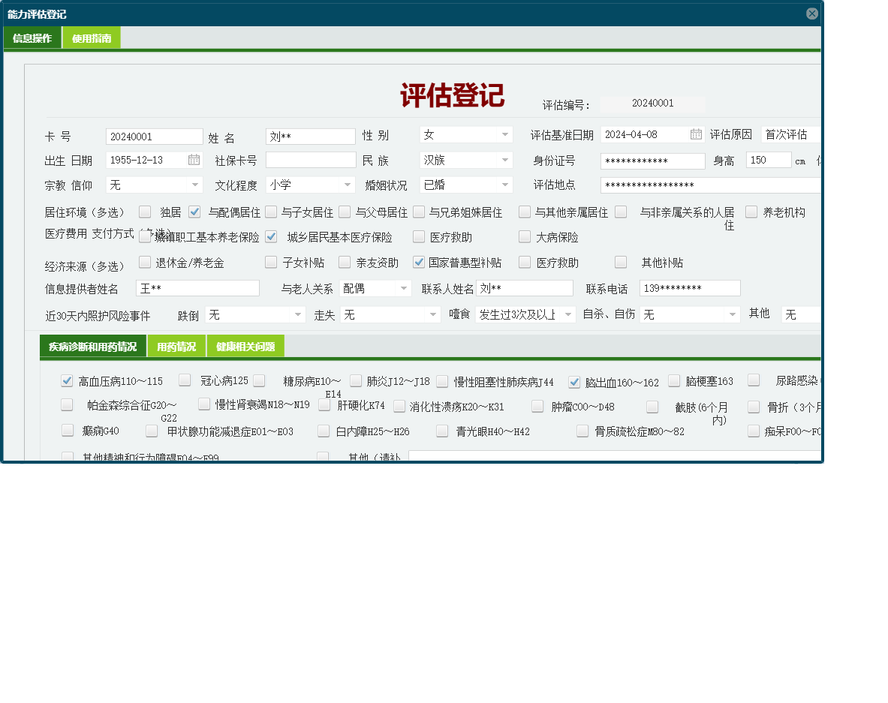Image resolution: width=888 pixels, height=703 pixels.
Task: Check the 癫痫G40 disease option
Action: [67, 430]
